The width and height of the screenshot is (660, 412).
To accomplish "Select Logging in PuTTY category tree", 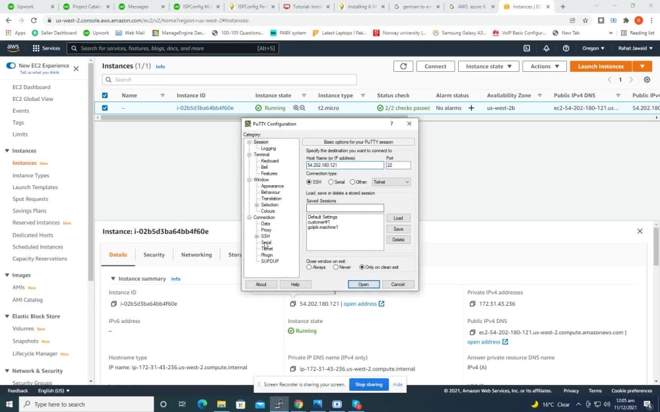I will click(269, 148).
